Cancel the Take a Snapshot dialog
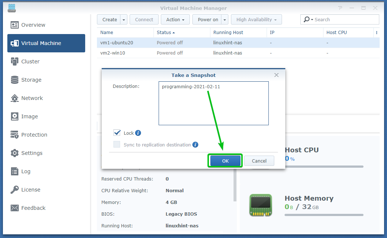This screenshot has width=387, height=238. coord(259,161)
